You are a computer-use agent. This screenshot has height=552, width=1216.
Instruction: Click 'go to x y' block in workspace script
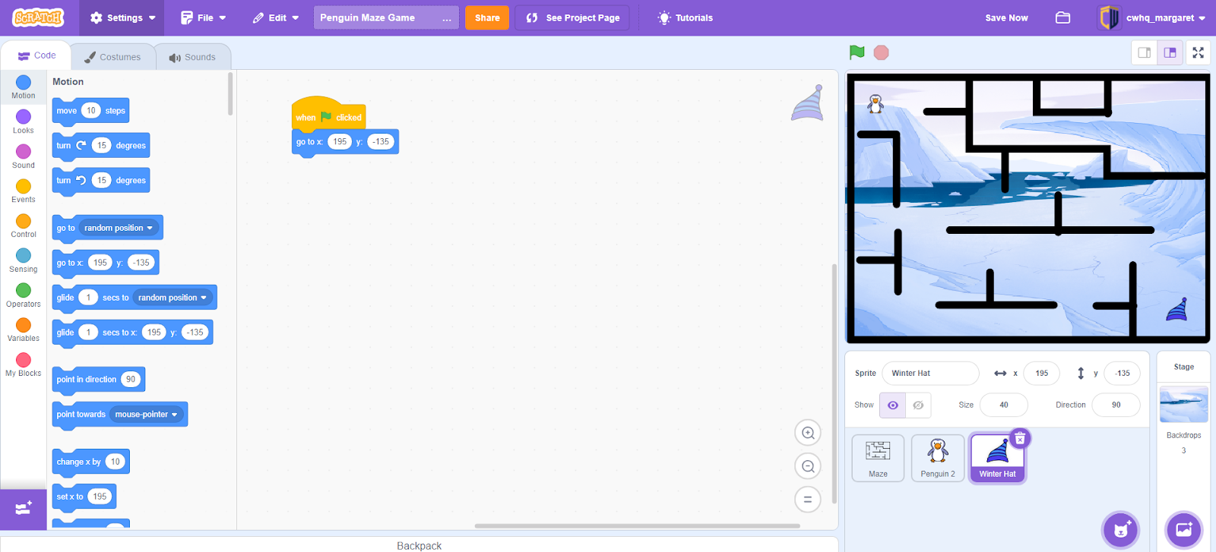pyautogui.click(x=345, y=142)
